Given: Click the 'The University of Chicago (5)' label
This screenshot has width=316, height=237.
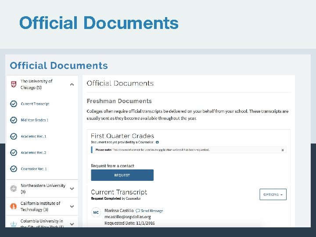Looking at the screenshot, I should [x=36, y=84].
